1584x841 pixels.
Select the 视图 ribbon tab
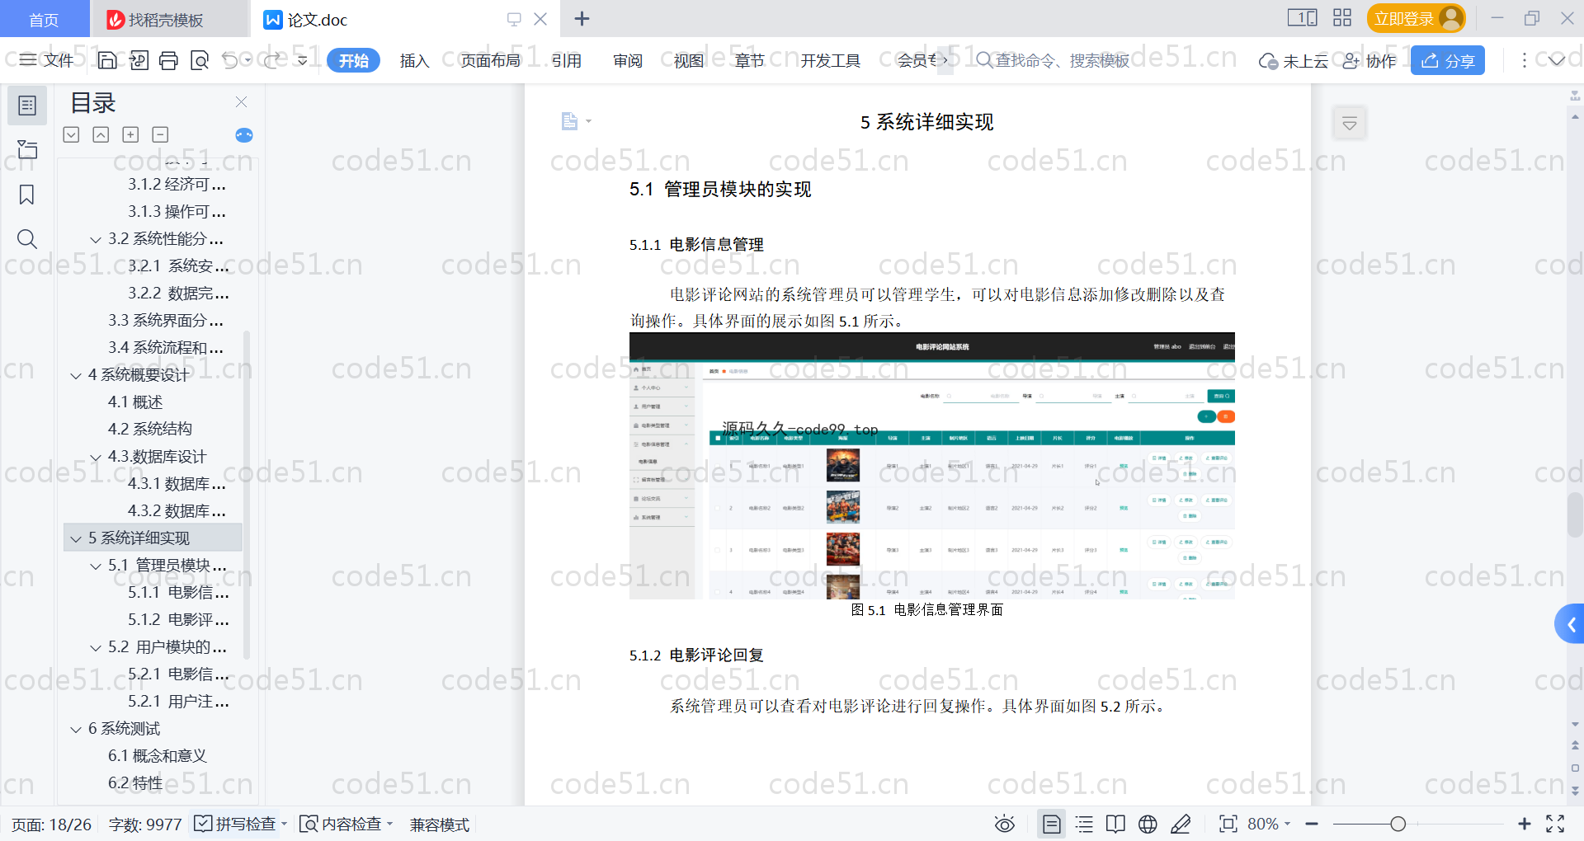pos(689,60)
